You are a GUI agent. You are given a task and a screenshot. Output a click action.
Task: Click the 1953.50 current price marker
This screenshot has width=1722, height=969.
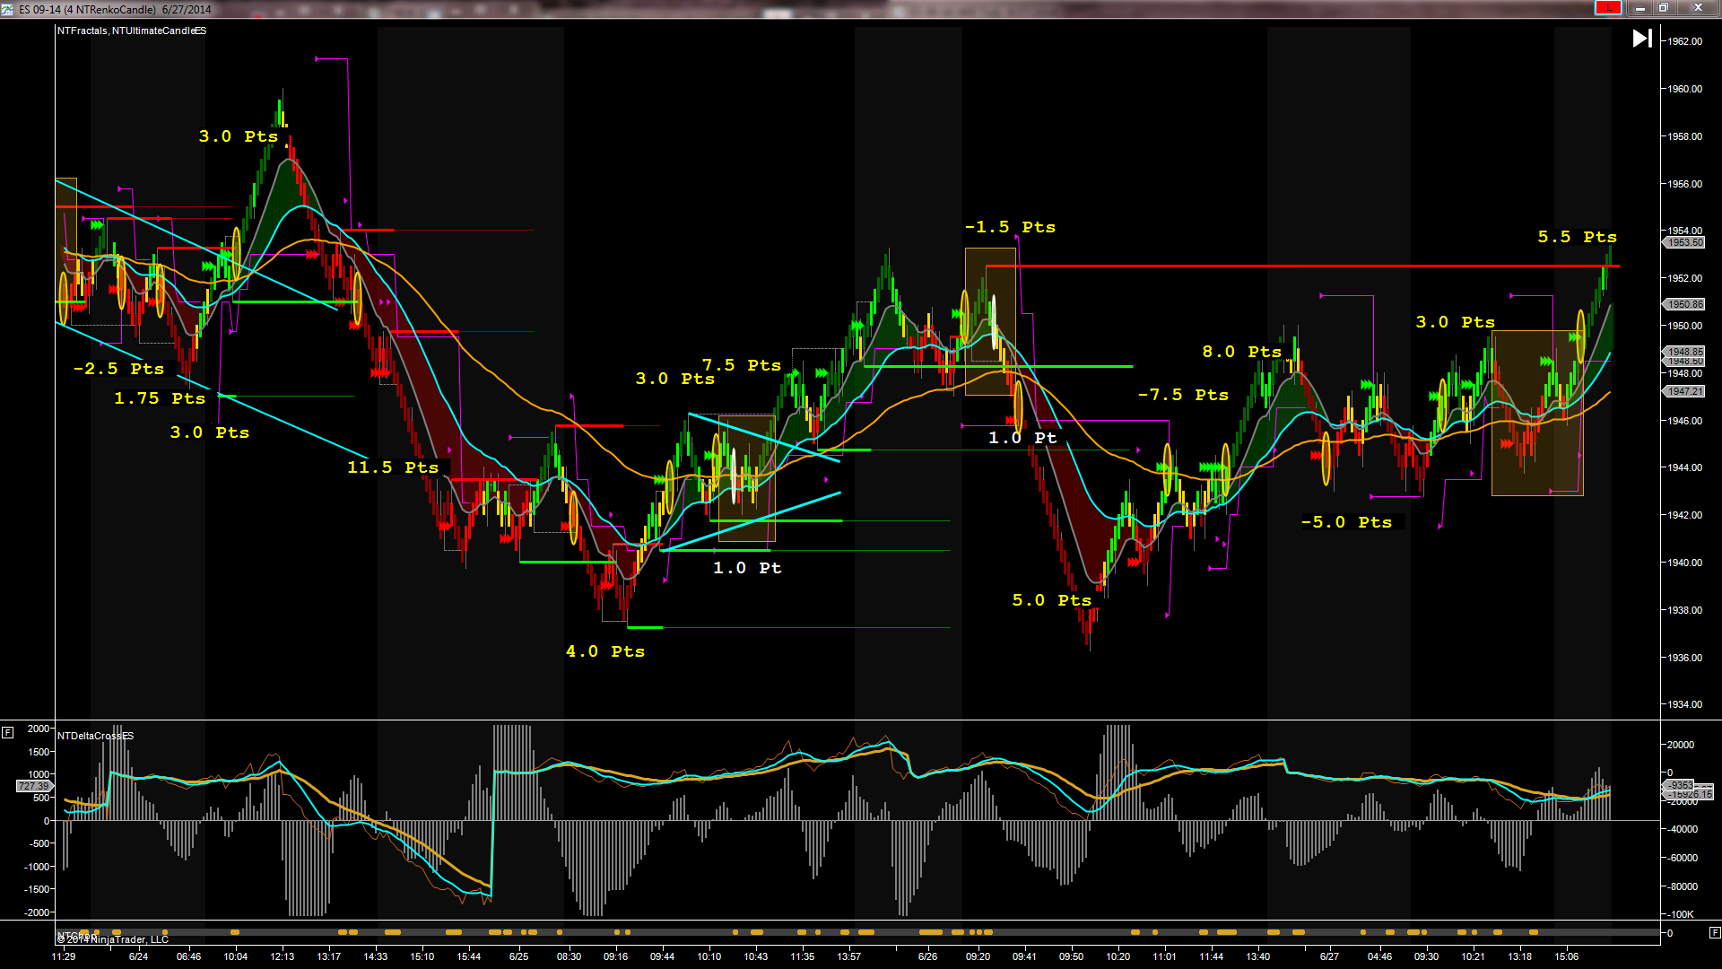click(x=1685, y=242)
